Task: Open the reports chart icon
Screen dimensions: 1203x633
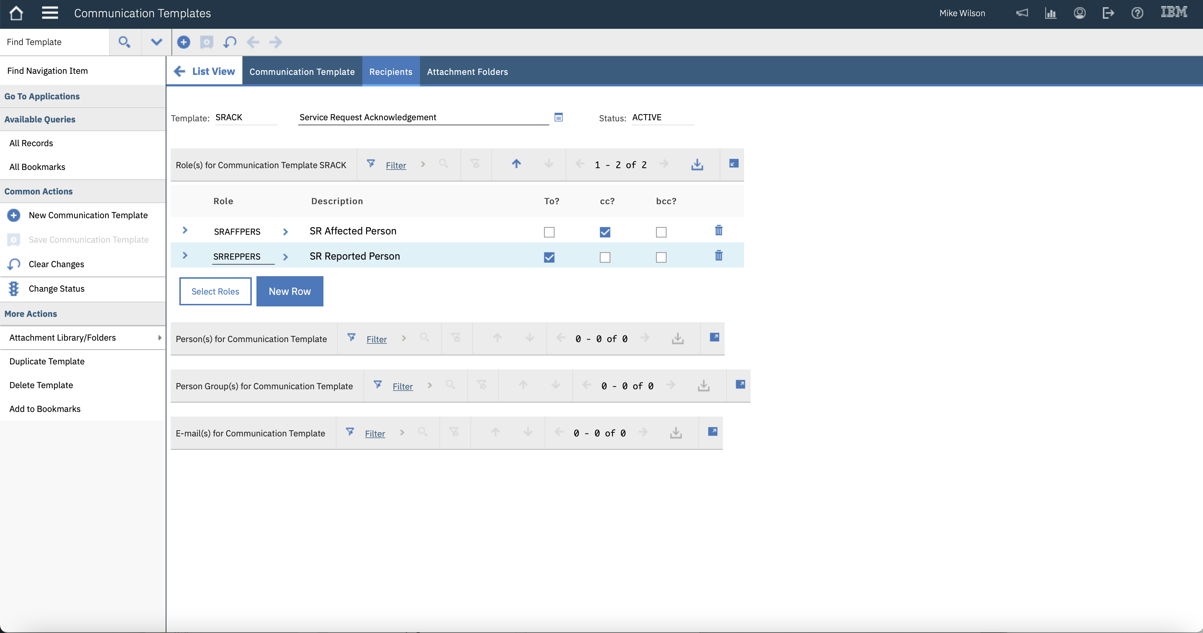Action: (x=1050, y=13)
